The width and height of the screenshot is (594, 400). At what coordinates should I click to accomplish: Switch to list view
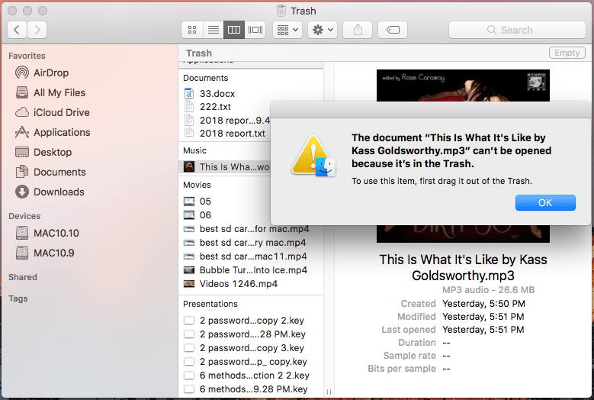[214, 30]
